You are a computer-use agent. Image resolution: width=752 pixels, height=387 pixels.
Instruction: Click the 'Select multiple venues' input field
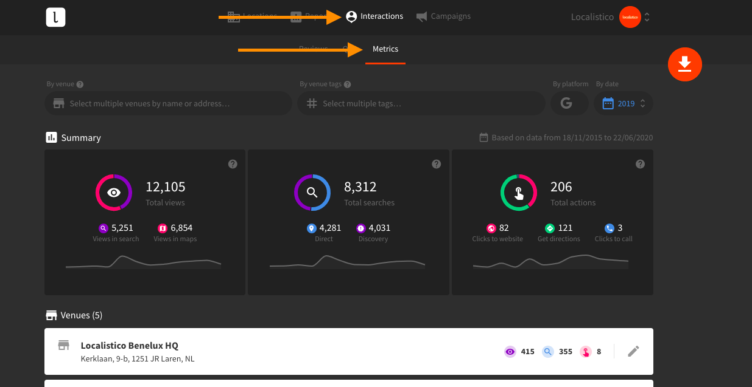click(x=168, y=103)
